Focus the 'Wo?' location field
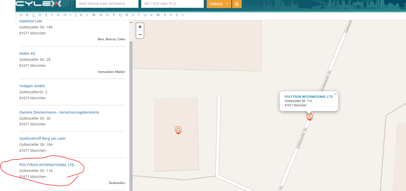The width and height of the screenshot is (406, 191). 172,4
